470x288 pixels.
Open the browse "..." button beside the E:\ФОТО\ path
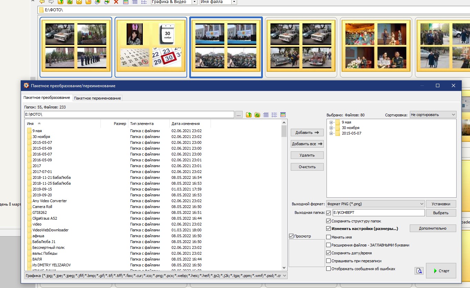click(239, 115)
